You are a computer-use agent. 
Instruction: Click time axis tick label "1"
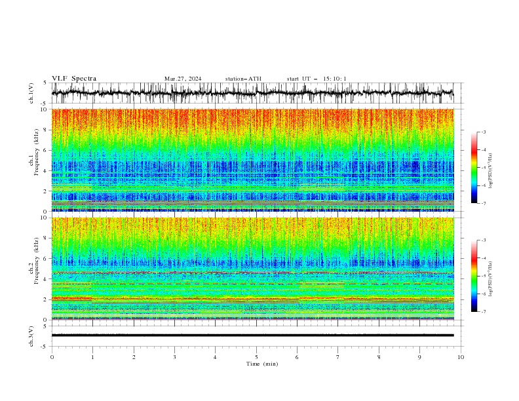pos(93,357)
